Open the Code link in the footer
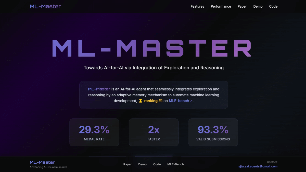 (157, 164)
